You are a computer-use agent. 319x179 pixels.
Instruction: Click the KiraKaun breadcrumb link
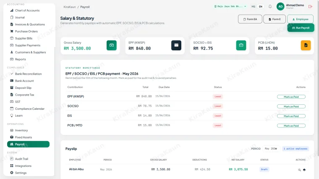70,7
